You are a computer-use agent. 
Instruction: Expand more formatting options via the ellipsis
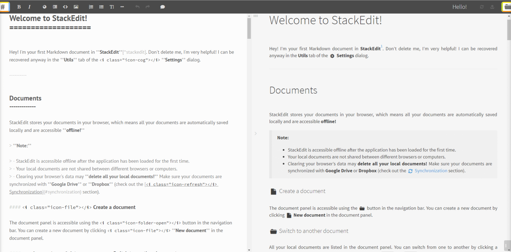122,7
